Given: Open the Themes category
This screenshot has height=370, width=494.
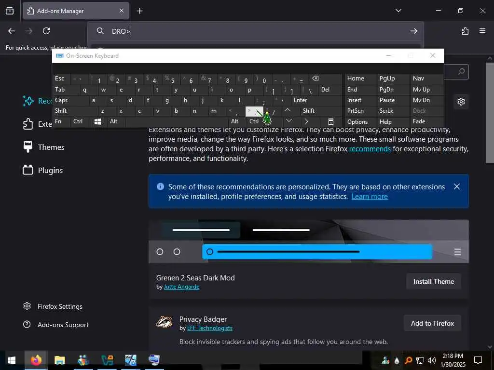Looking at the screenshot, I should pos(43,147).
